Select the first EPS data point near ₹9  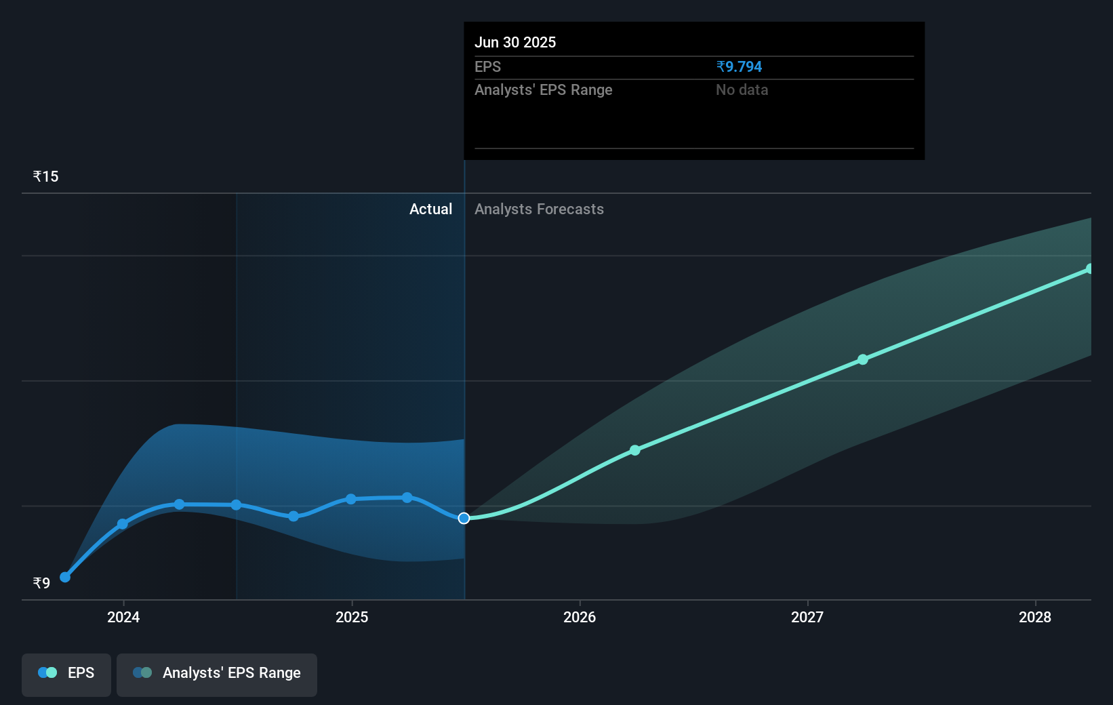[x=65, y=577]
